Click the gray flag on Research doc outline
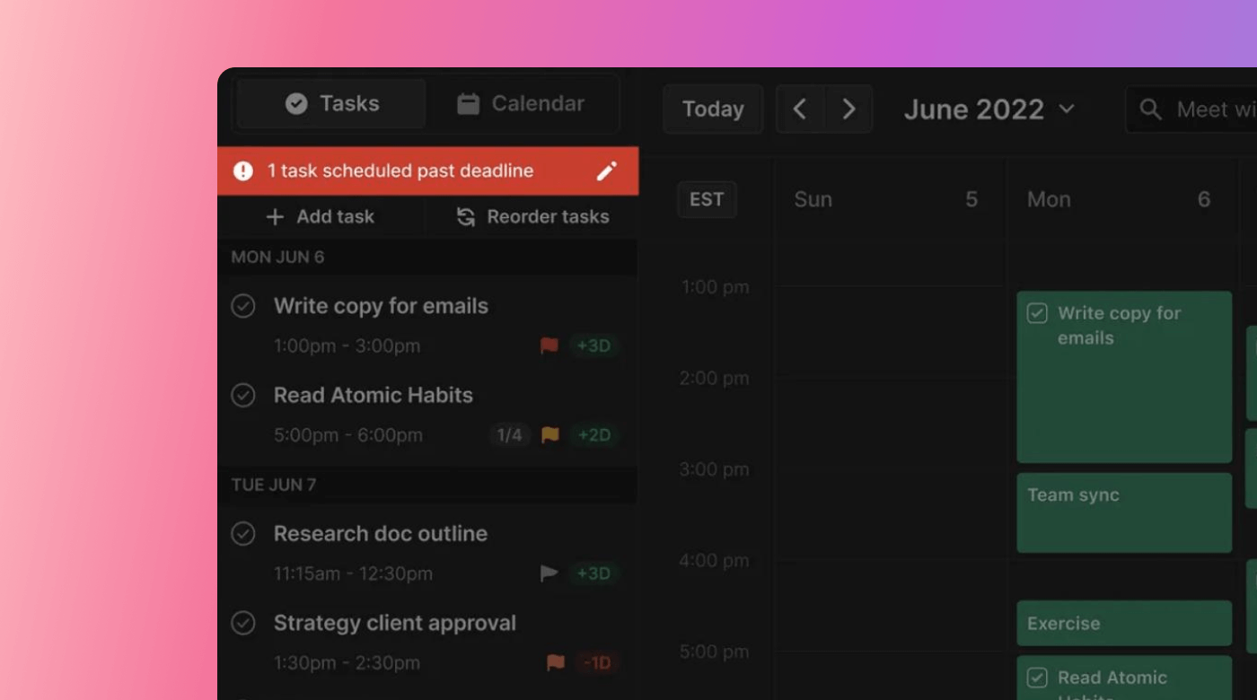Screen dimensions: 1257x700 549,573
